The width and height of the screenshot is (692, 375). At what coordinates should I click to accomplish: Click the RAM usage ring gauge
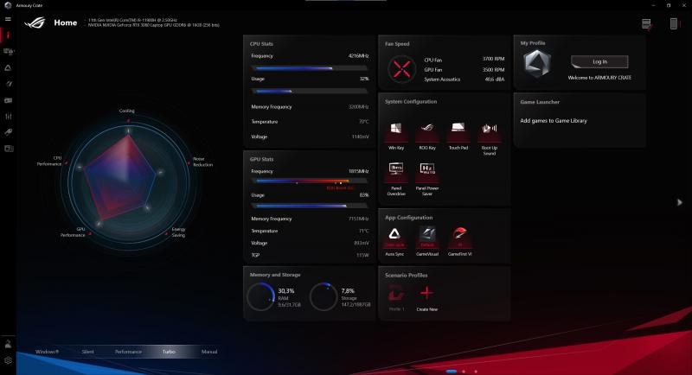(x=261, y=296)
